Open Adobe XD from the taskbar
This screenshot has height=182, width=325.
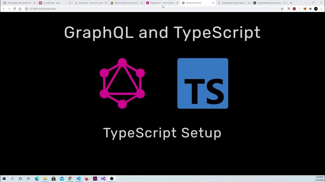95,179
